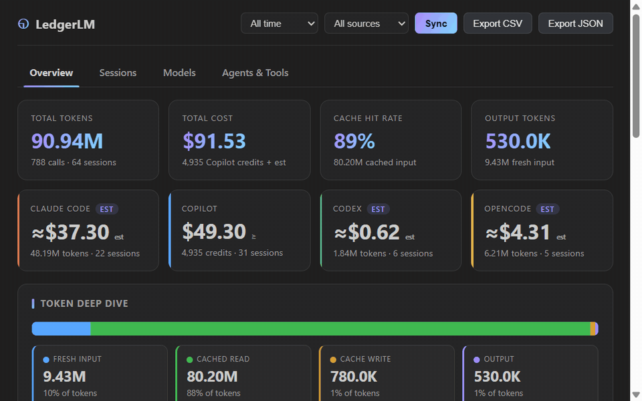
Task: Click '6.21M tokens · 5 sessions' text
Action: [x=534, y=253]
